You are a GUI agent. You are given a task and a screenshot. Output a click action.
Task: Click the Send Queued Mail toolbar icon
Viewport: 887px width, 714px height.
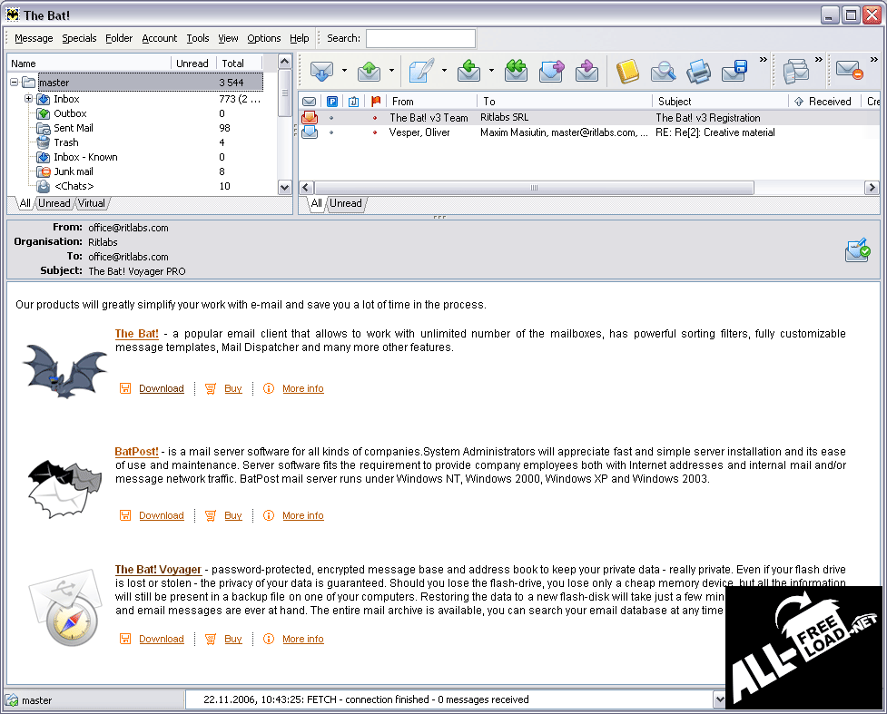click(370, 71)
